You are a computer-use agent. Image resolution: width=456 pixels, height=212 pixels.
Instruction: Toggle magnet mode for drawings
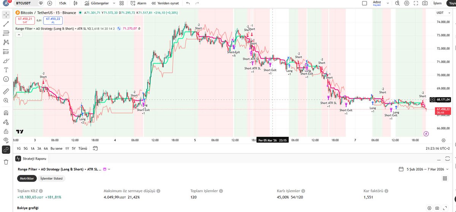tap(6, 113)
